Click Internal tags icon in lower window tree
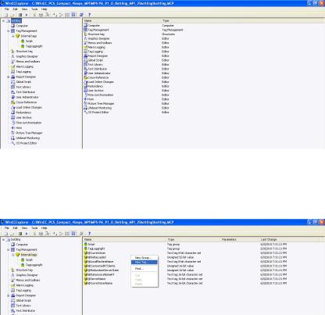Image resolution: width=325 pixels, height=315 pixels. (18, 255)
